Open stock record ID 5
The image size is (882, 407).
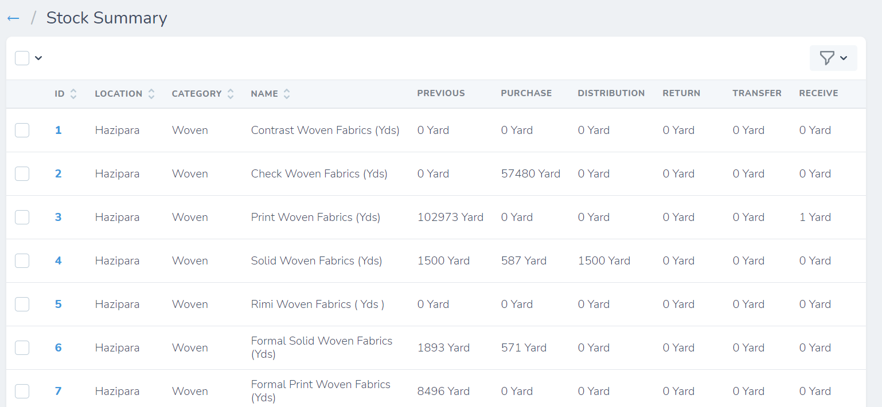(x=58, y=304)
